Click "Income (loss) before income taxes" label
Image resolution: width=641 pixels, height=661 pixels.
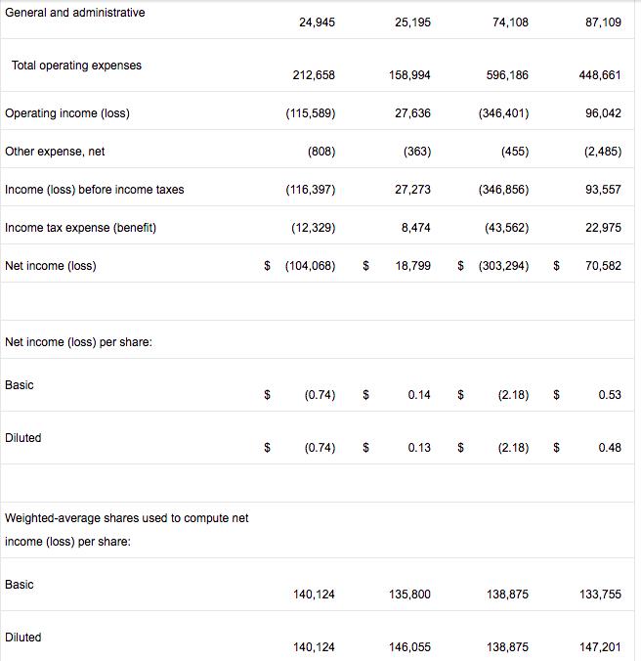[94, 190]
